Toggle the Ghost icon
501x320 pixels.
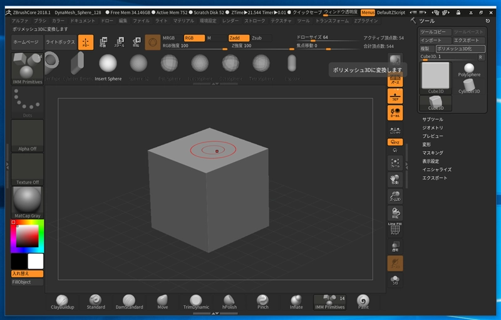395,263
